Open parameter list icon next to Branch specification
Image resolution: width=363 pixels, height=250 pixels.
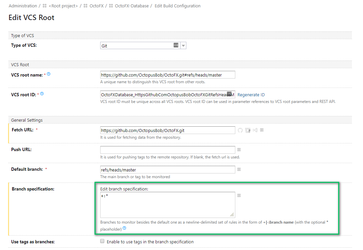[x=239, y=195]
